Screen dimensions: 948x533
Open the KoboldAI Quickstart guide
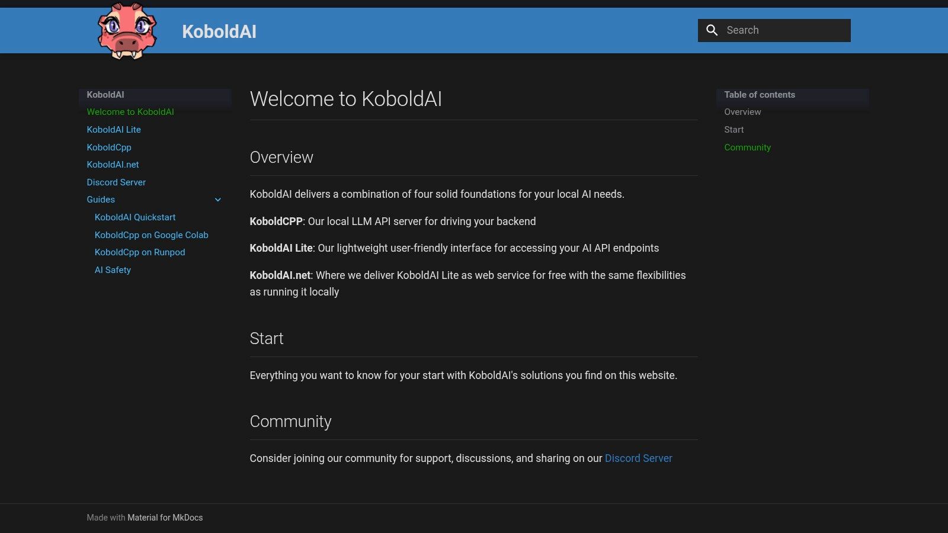(x=135, y=217)
